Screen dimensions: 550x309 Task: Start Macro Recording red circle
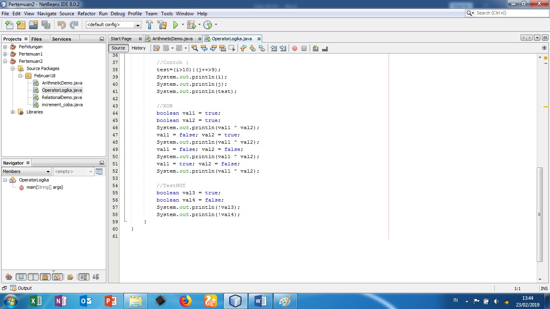tap(295, 48)
